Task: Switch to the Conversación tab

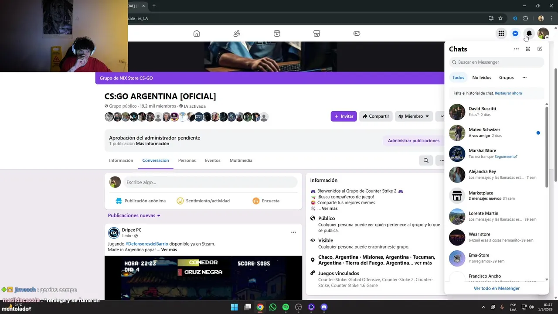Action: [x=156, y=160]
